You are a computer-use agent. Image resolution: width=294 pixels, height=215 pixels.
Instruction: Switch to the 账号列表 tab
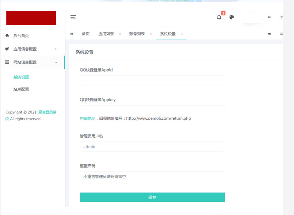[137, 34]
